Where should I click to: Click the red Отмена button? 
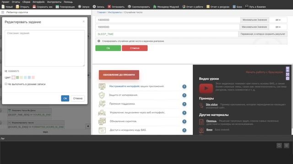coord(135,48)
